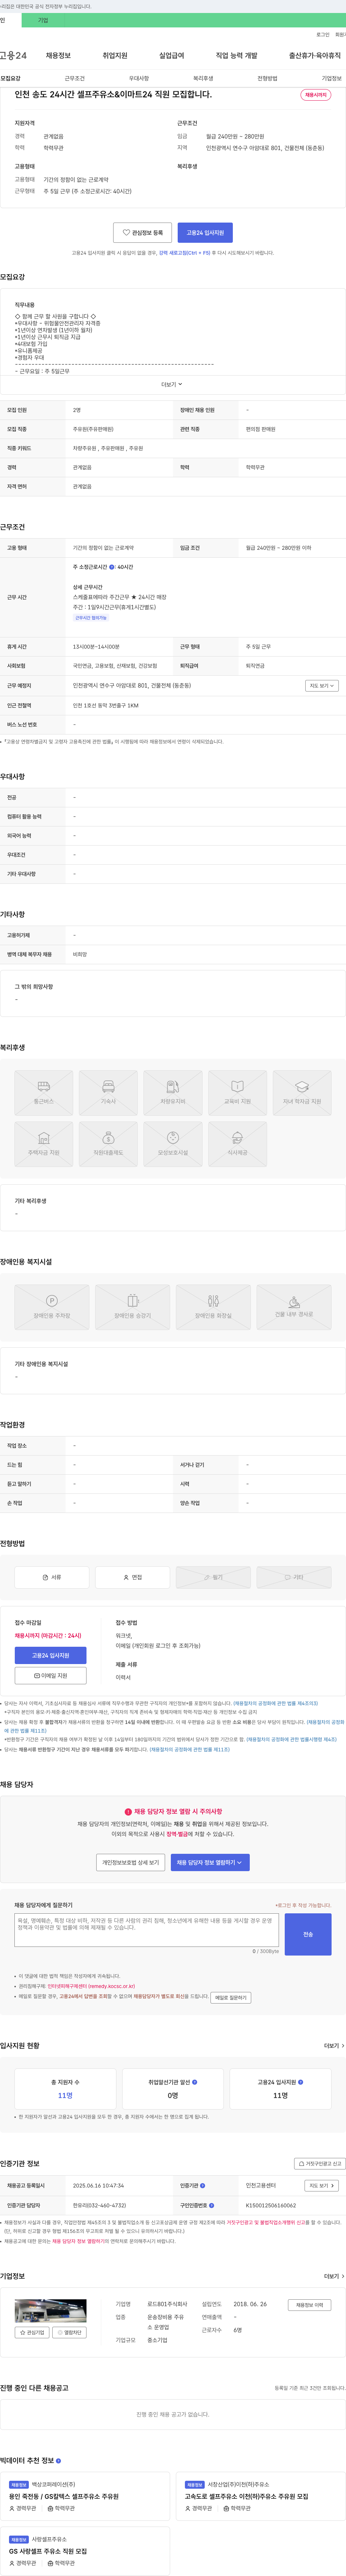Image resolution: width=346 pixels, height=2576 pixels.
Task: Switch to the 기업 member tab
Action: pyautogui.click(x=43, y=20)
